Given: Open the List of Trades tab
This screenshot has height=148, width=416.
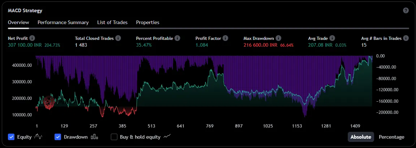Looking at the screenshot, I should coord(112,22).
